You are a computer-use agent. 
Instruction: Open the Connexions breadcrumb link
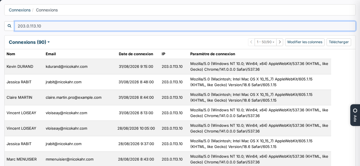click(20, 10)
